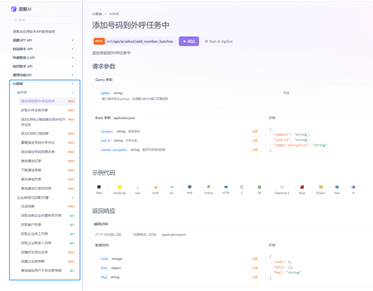
Task: Open 获取外呼任务列表 API item
Action: pos(48,110)
